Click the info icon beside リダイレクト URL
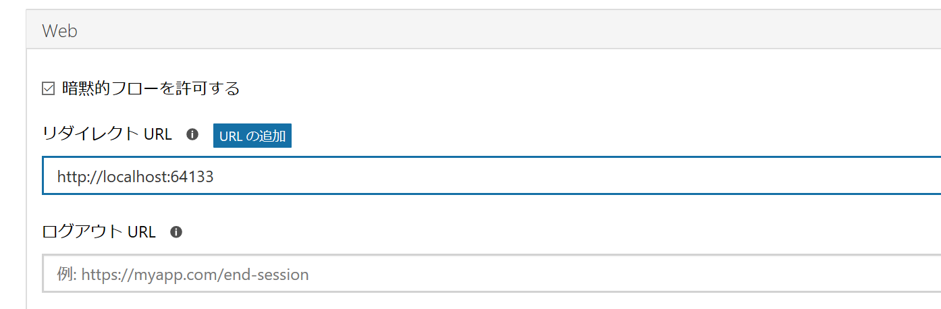This screenshot has width=941, height=309. (192, 134)
